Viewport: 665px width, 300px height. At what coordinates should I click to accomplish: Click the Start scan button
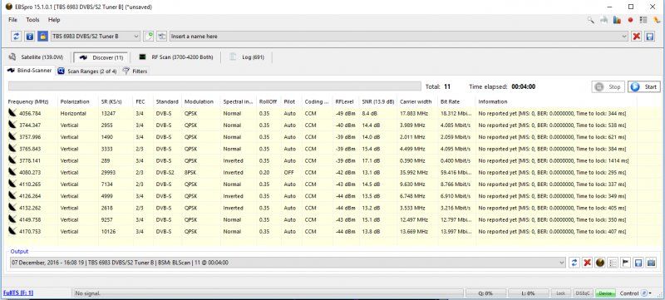click(x=643, y=87)
